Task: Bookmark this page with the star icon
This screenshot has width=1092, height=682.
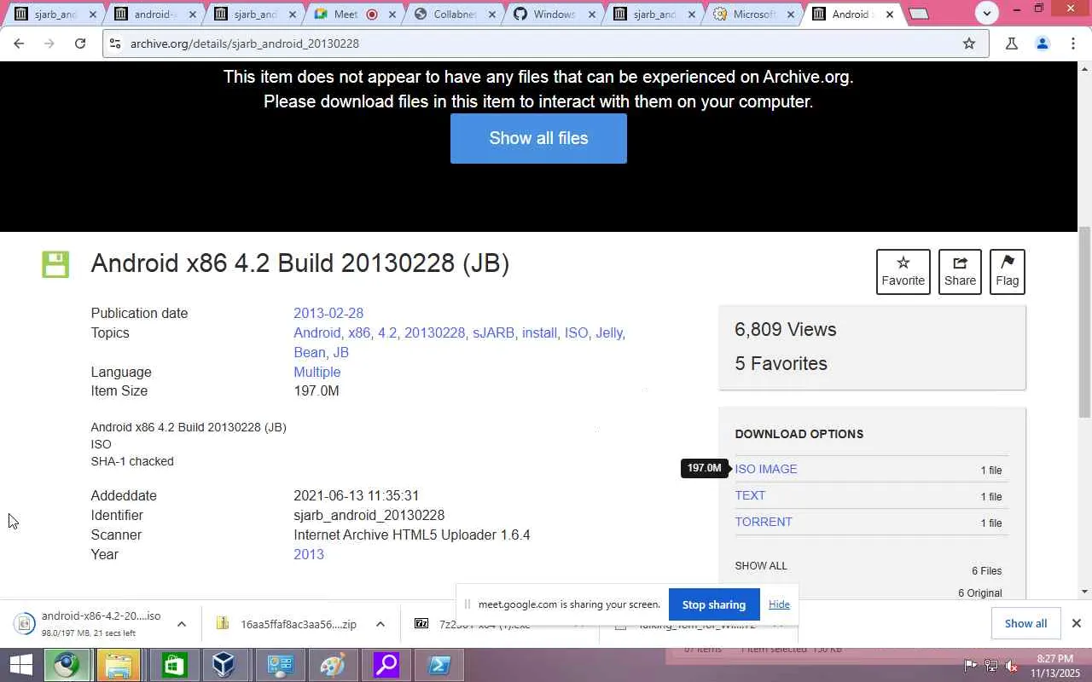Action: pyautogui.click(x=969, y=43)
